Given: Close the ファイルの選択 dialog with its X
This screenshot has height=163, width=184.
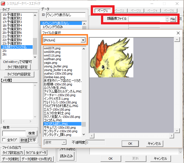Looking at the screenshot, I should click(178, 33).
